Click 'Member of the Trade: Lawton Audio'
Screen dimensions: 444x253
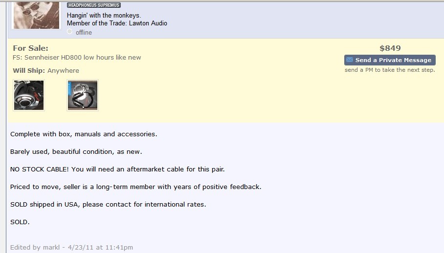point(117,23)
